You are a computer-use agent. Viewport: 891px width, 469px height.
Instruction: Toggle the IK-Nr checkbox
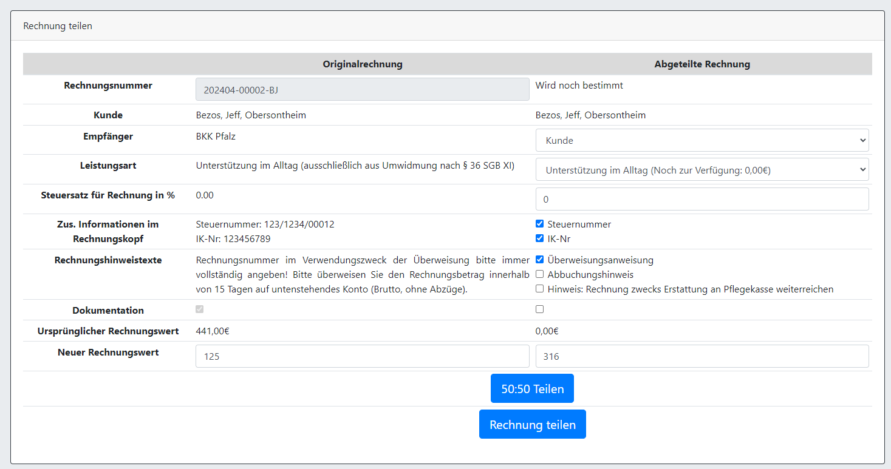click(539, 238)
